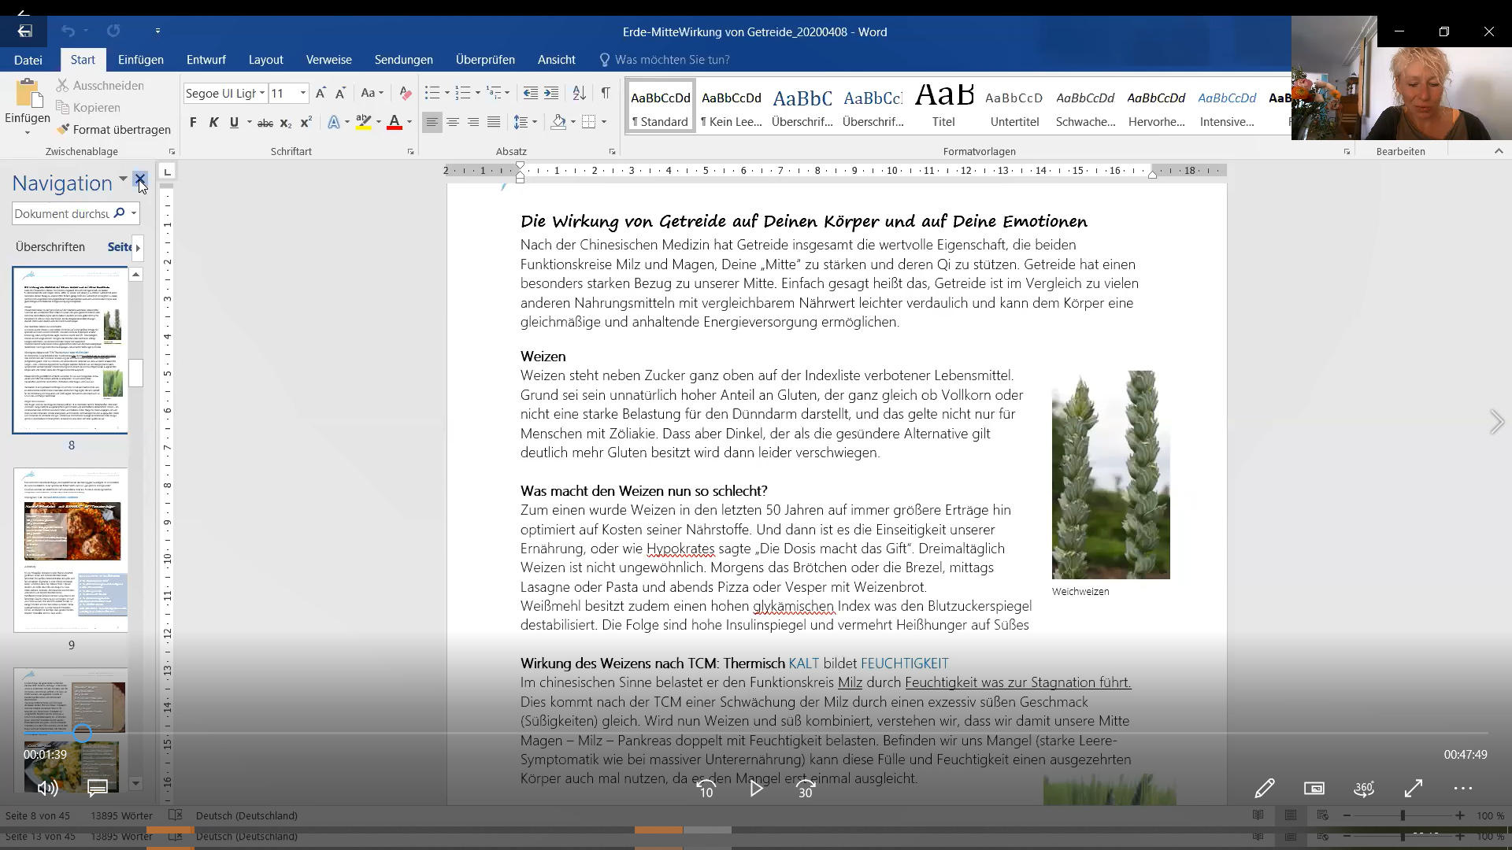Toggle superscript x² formatting
The height and width of the screenshot is (850, 1512).
click(x=306, y=122)
